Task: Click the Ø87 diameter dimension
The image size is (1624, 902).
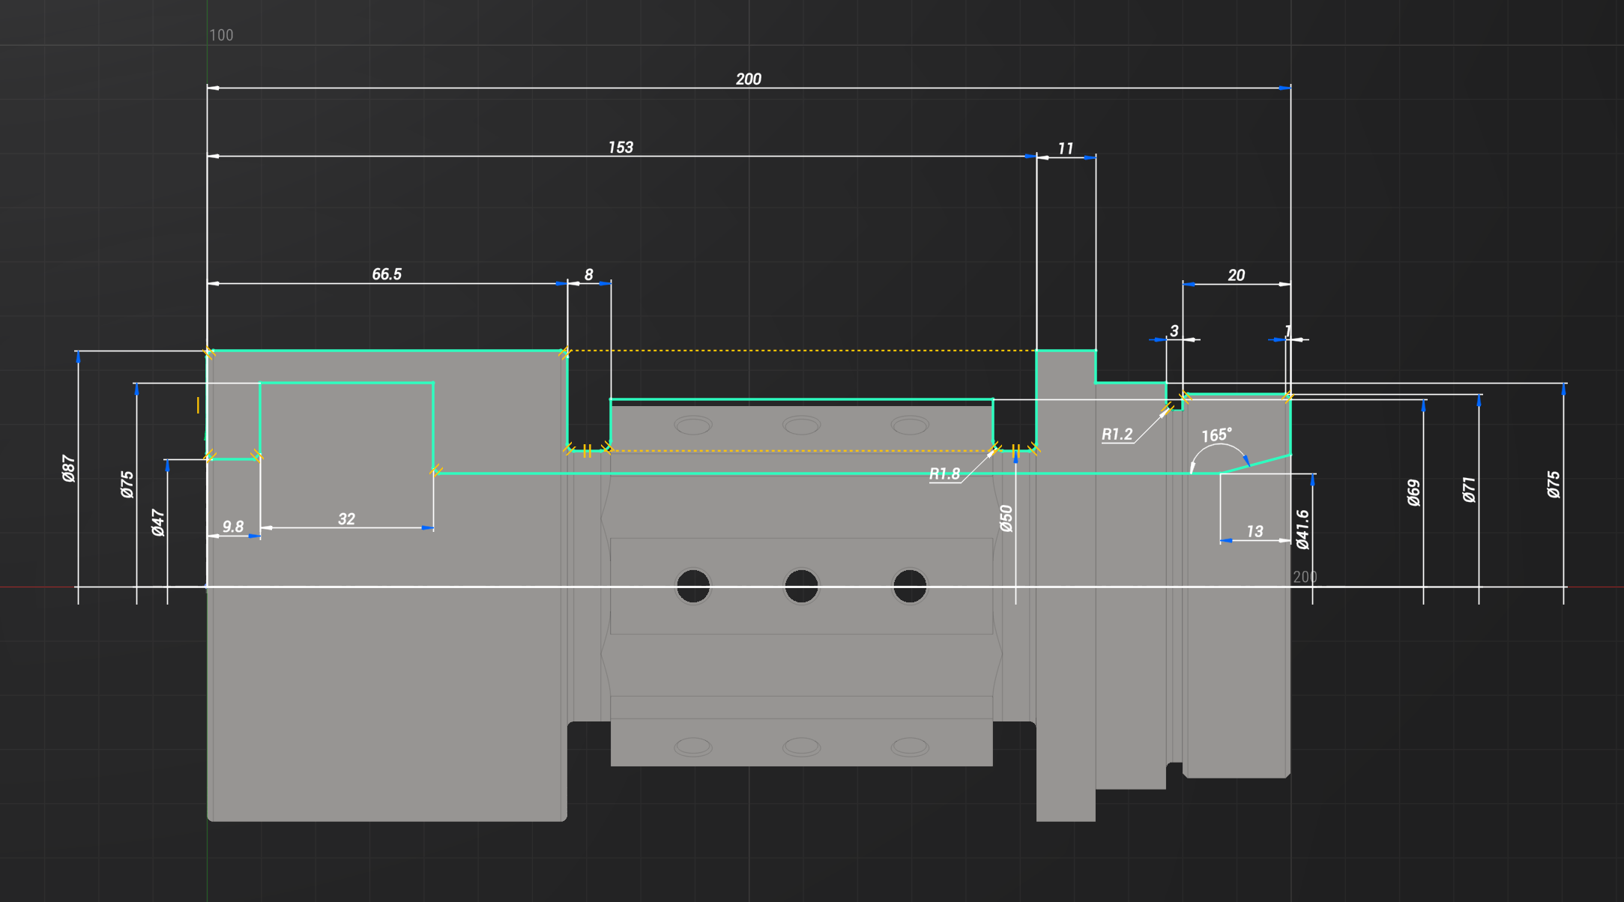Action: click(x=69, y=468)
